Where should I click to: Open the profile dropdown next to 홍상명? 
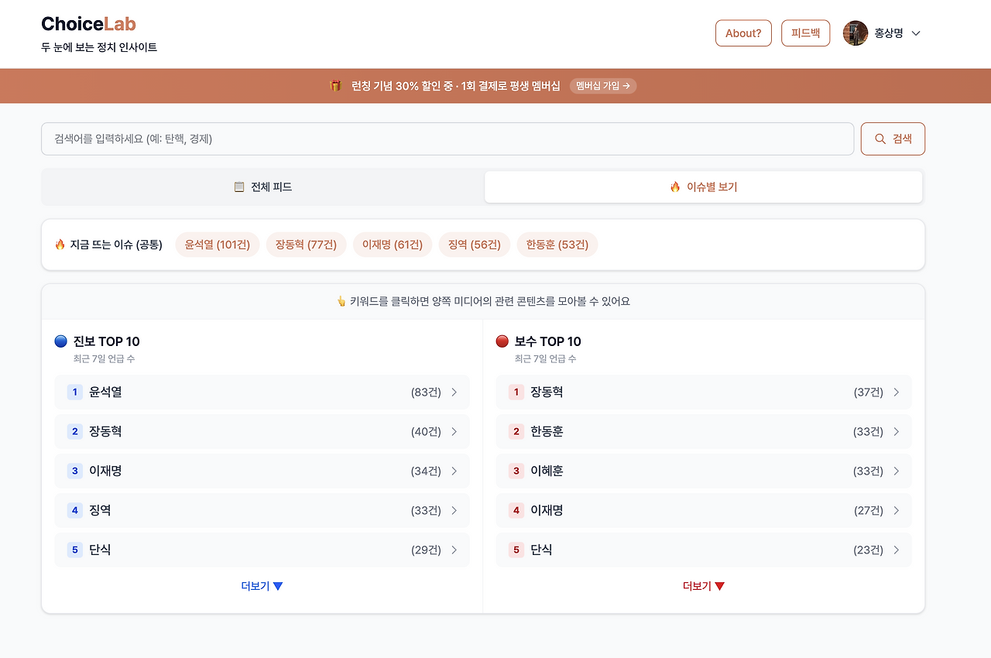[916, 33]
